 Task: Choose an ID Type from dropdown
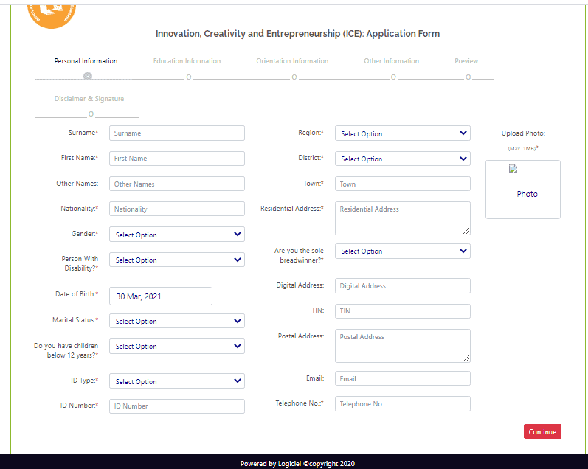[176, 381]
